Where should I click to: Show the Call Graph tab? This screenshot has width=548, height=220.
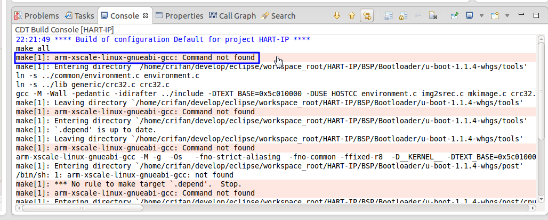click(x=232, y=16)
